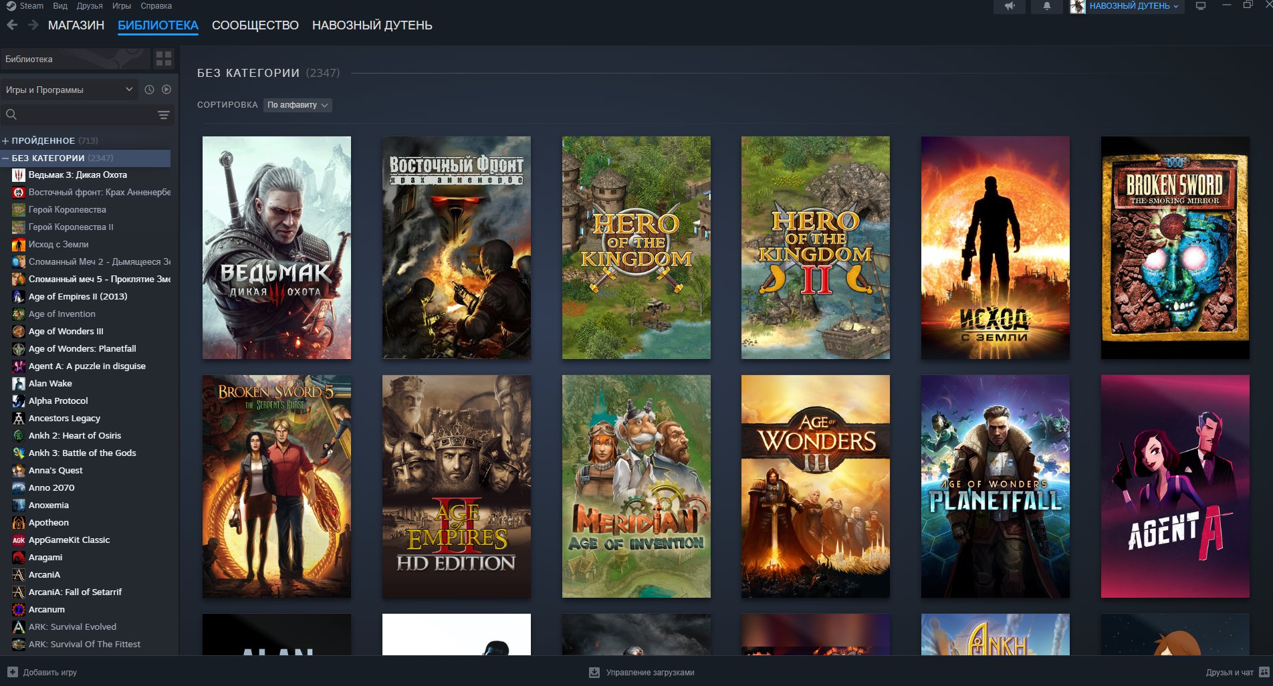1273x686 pixels.
Task: Open the Planetfall cover art
Action: pyautogui.click(x=996, y=486)
